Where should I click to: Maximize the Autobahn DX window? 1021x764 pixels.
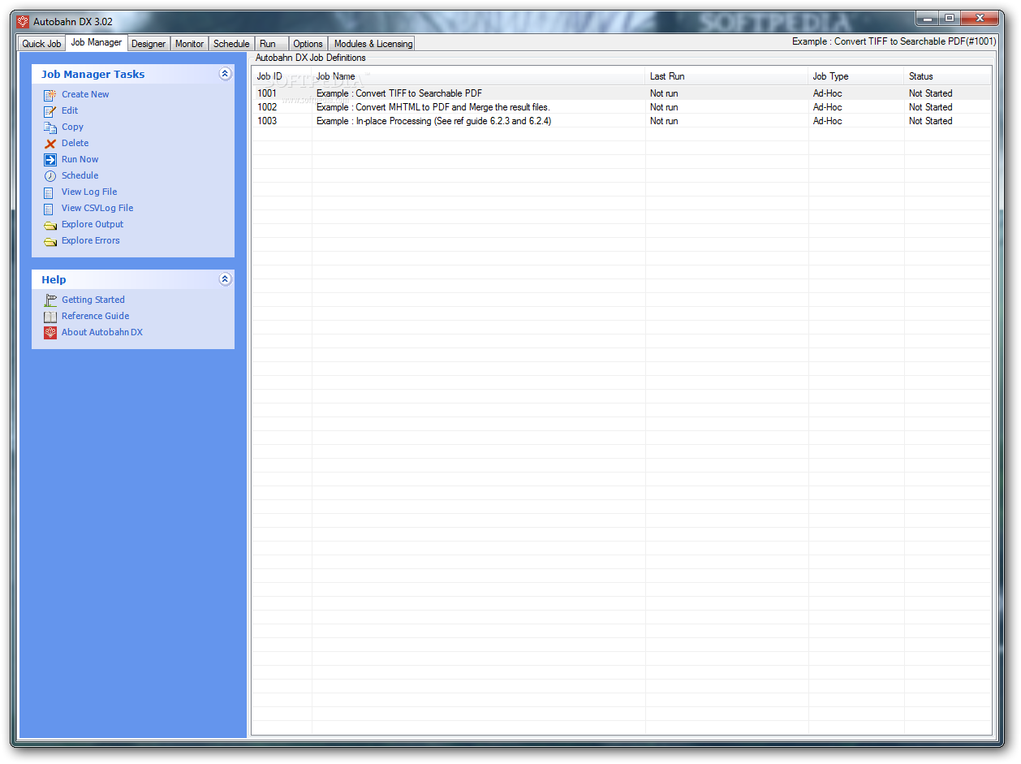point(949,18)
